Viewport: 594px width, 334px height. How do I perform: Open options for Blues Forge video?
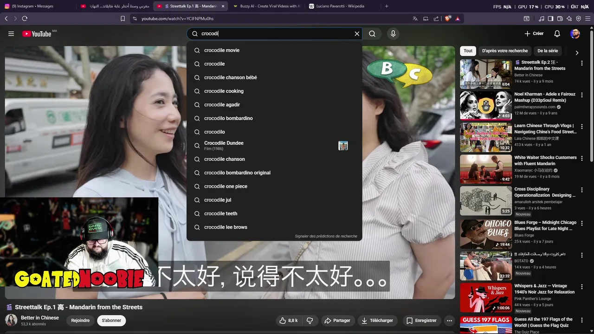[x=582, y=224]
